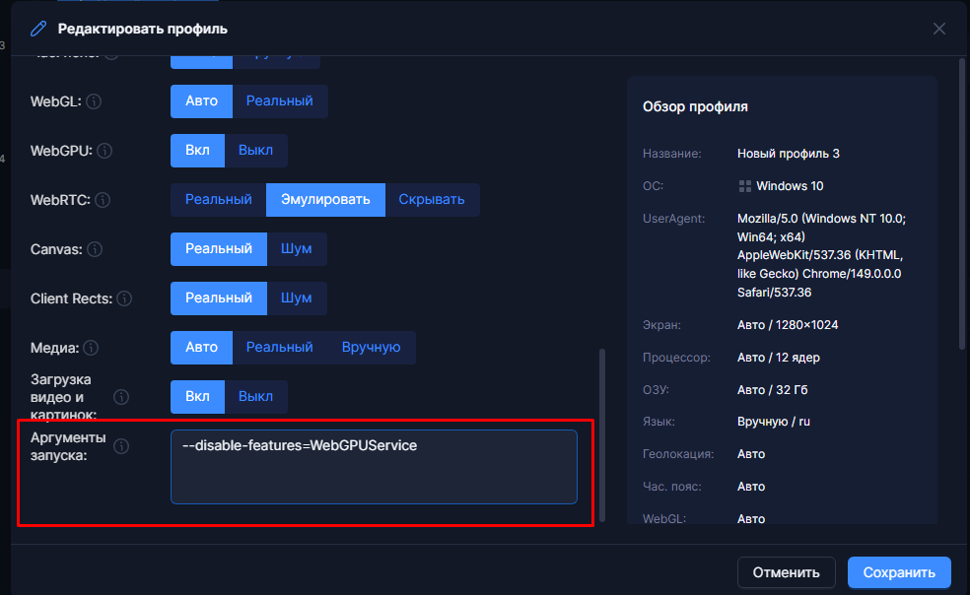Set Медиа to Вручную

coord(372,348)
